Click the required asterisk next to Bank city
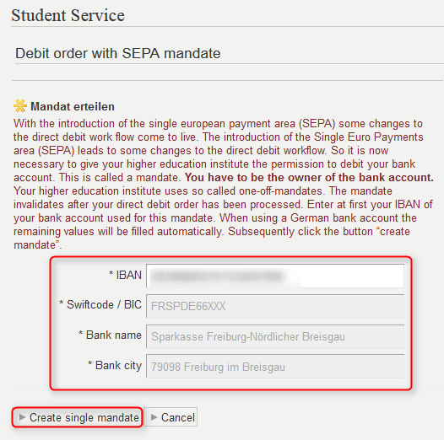 (90, 363)
